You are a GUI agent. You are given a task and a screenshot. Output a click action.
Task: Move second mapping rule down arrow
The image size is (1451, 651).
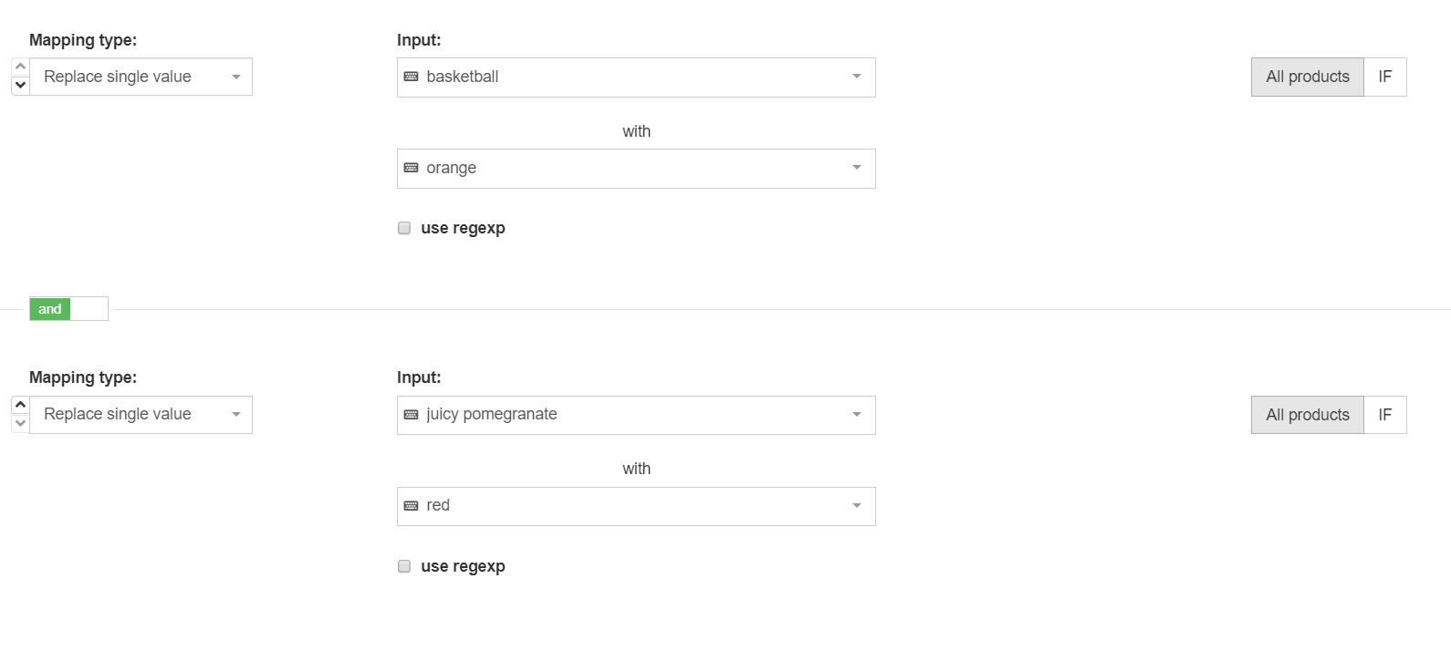20,423
